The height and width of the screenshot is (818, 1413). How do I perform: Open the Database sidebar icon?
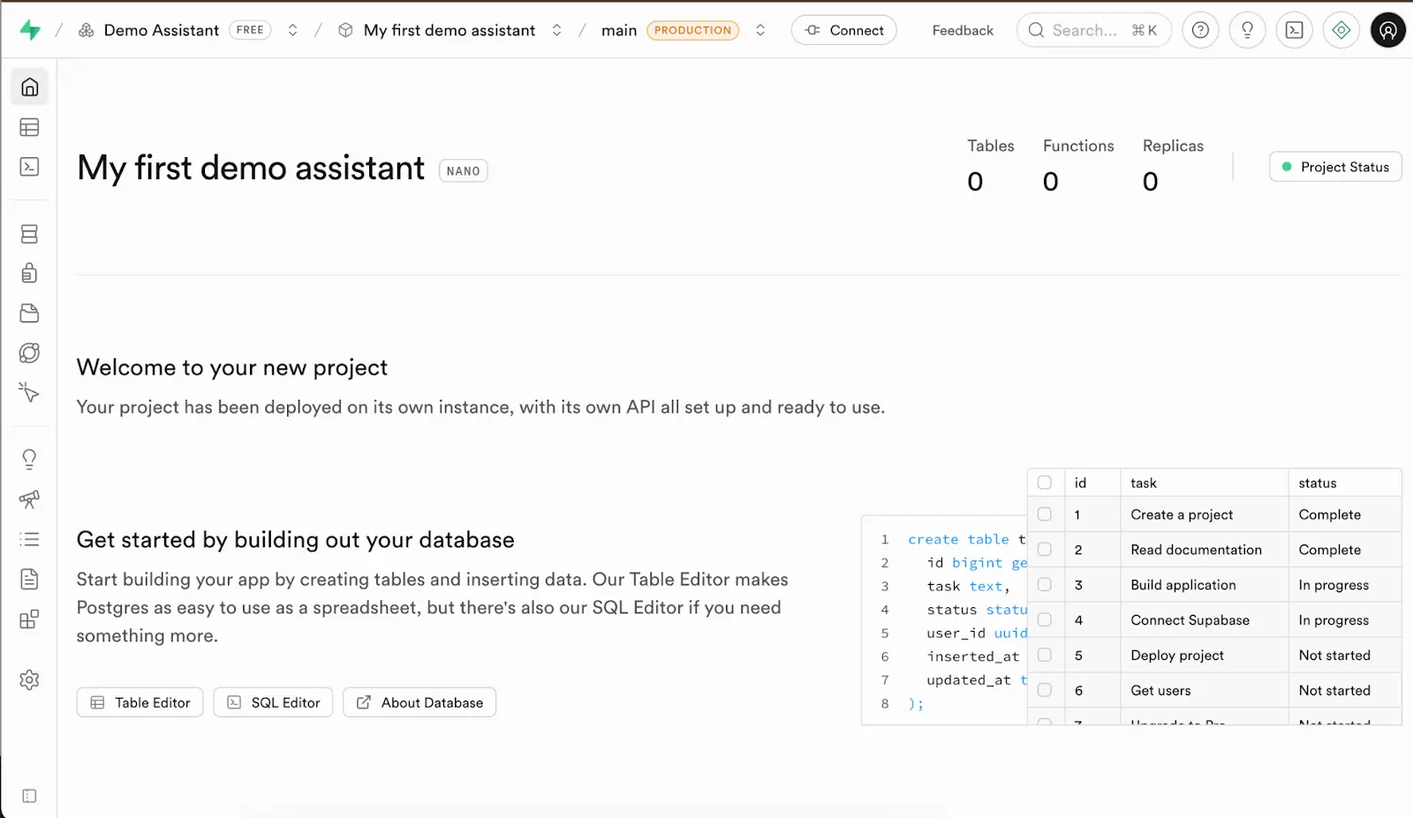click(x=29, y=234)
